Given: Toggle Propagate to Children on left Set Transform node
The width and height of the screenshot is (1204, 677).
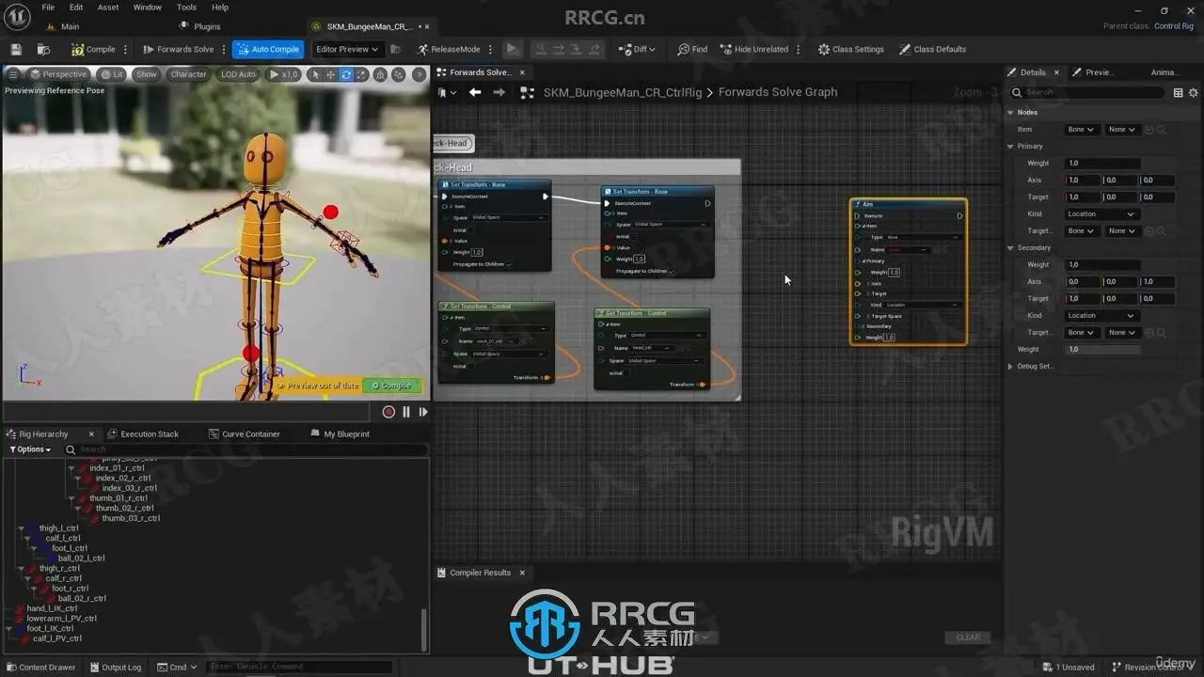Looking at the screenshot, I should [510, 264].
